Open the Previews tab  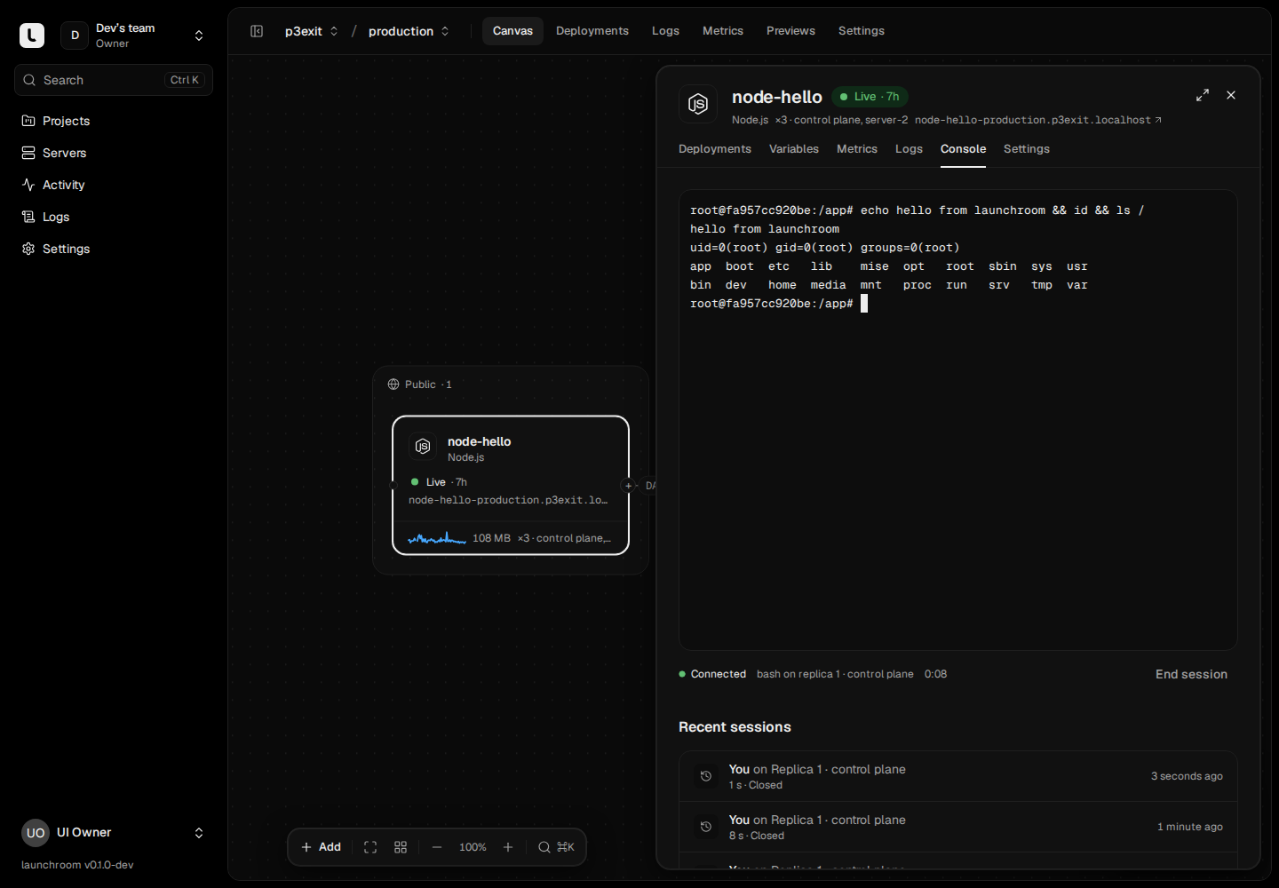pyautogui.click(x=790, y=31)
